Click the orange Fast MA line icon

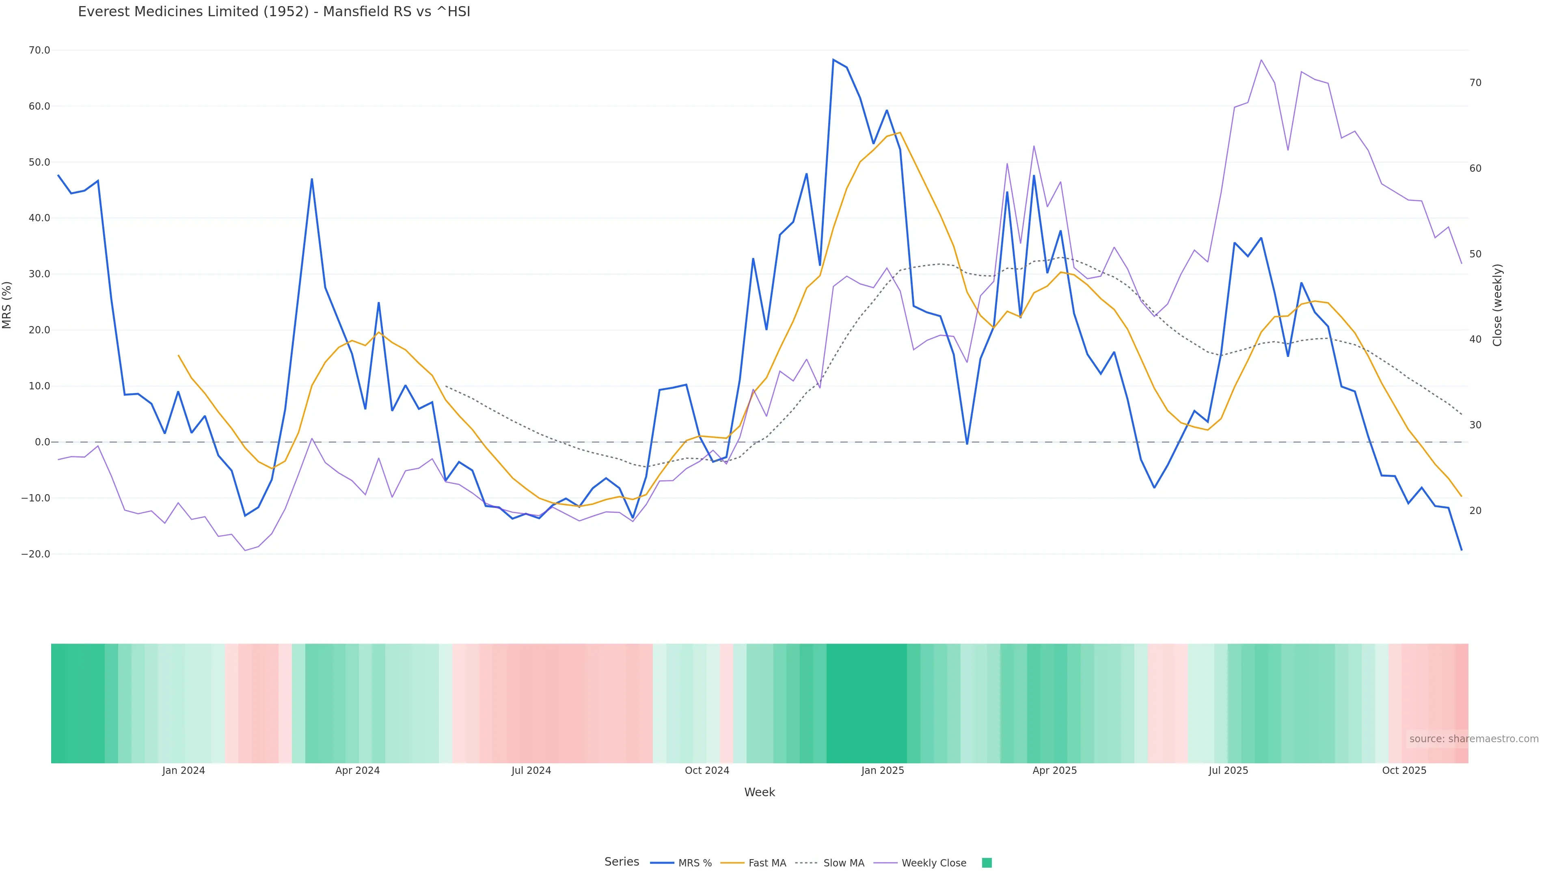coord(732,863)
